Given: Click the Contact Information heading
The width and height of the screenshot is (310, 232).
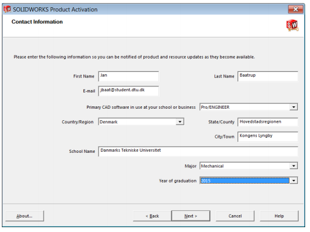Looking at the screenshot, I should [37, 22].
